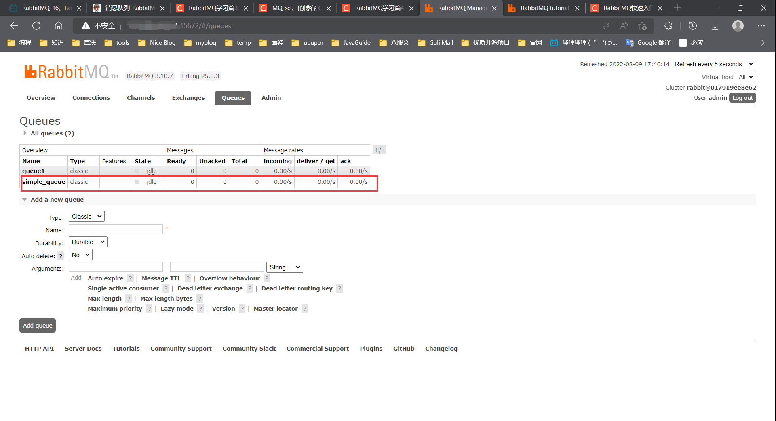
Task: Click Log out button
Action: point(742,98)
